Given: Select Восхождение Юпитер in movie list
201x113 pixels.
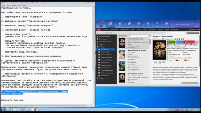Looking at the screenshot, I should click(133, 78).
